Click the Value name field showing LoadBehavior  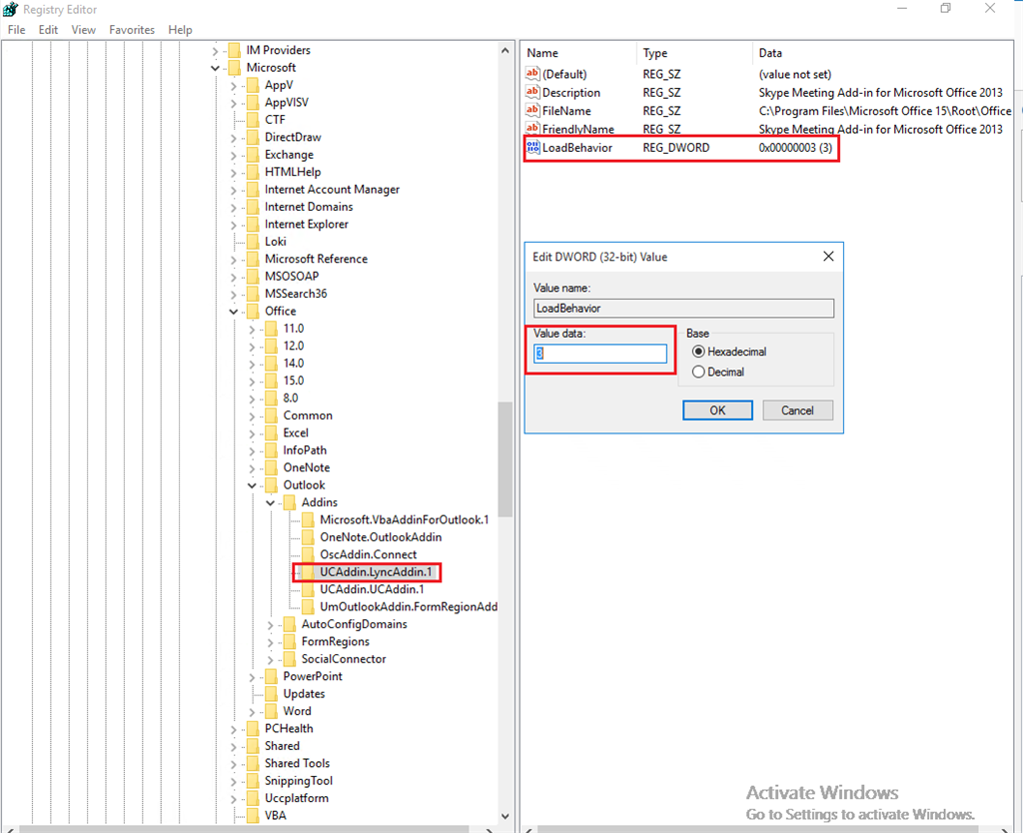[683, 308]
